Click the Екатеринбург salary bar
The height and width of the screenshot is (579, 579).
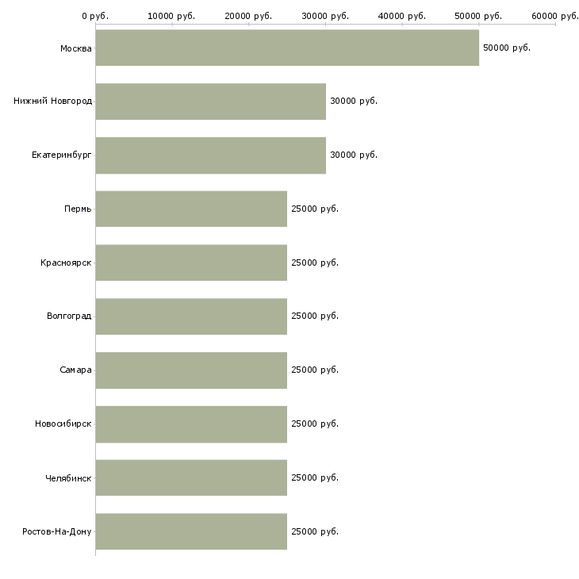(211, 155)
